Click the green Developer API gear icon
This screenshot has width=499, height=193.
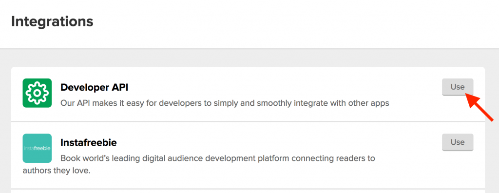[x=37, y=93]
